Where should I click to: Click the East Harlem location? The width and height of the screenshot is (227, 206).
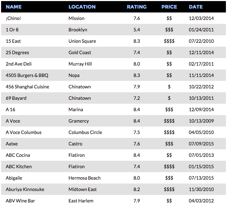click(81, 201)
